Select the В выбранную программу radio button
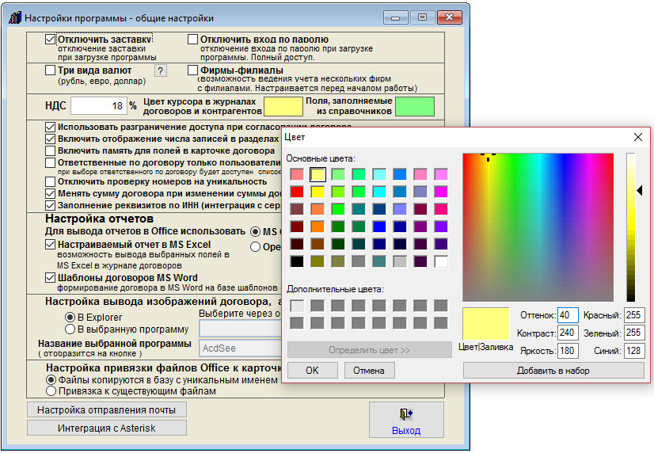 (x=70, y=329)
